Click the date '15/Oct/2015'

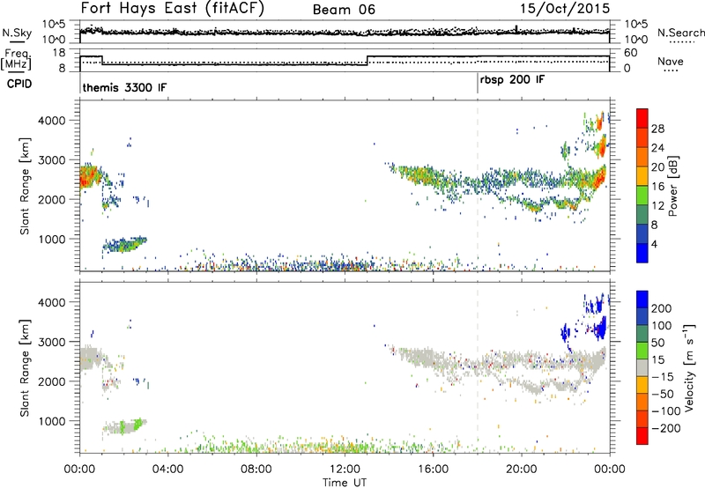click(565, 9)
